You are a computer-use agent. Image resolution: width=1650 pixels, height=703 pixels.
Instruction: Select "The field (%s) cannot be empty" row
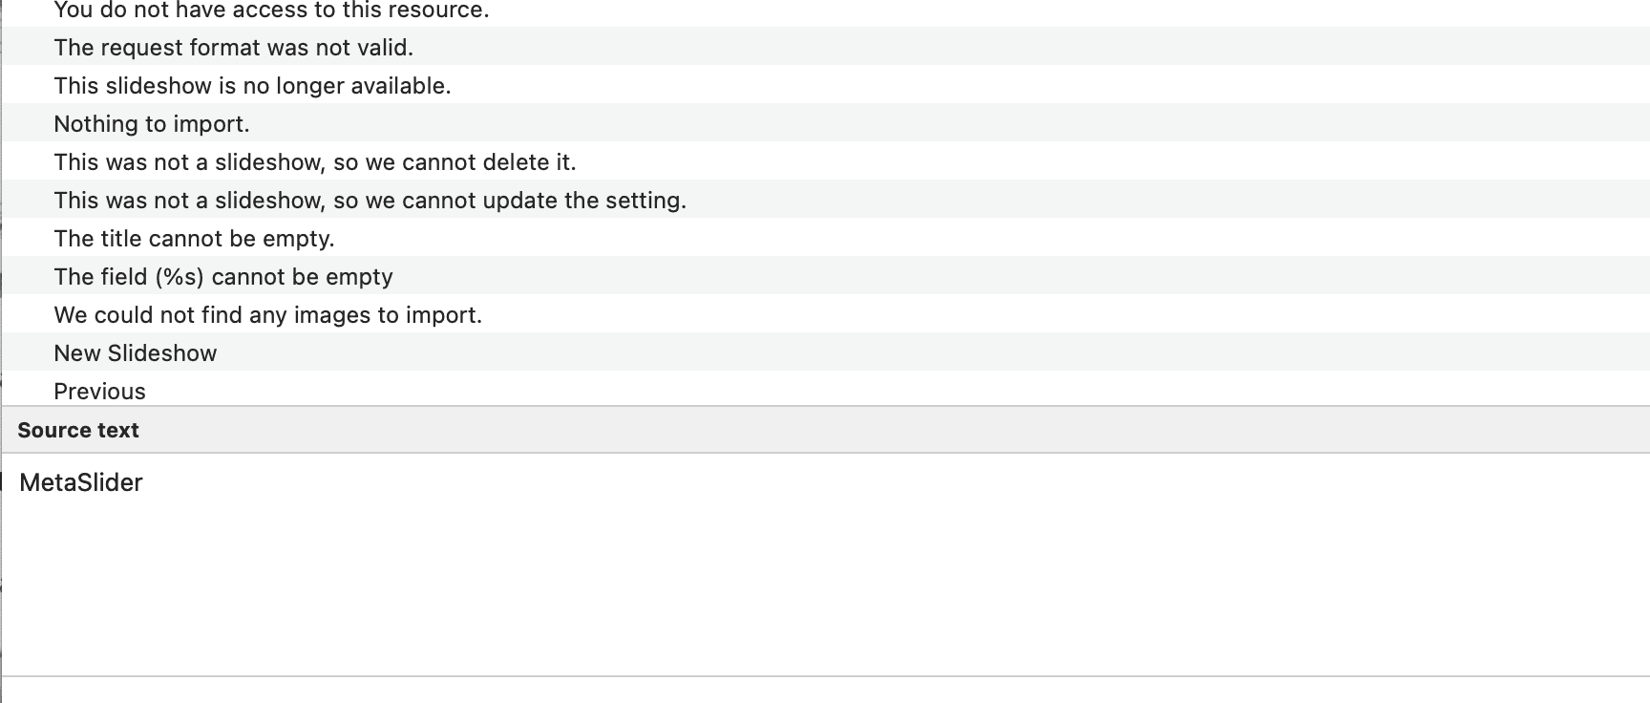[222, 277]
